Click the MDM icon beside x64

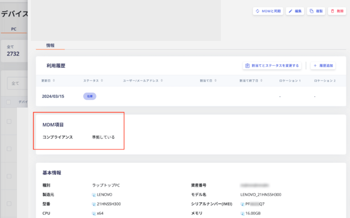94,214
